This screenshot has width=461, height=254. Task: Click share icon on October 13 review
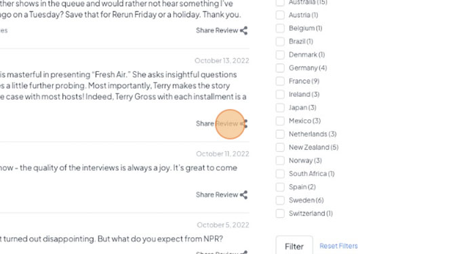pyautogui.click(x=244, y=124)
